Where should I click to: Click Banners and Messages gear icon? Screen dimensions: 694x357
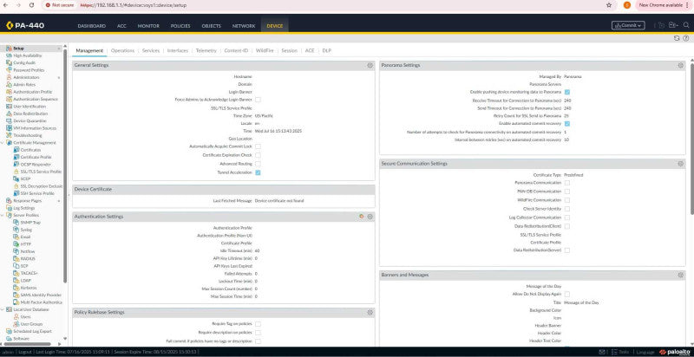tap(681, 275)
